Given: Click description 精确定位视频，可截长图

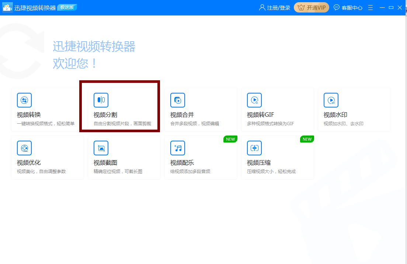Looking at the screenshot, I should [118, 172].
